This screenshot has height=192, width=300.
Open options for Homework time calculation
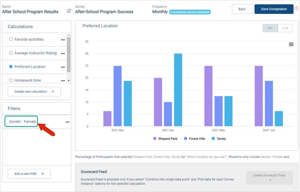click(63, 81)
